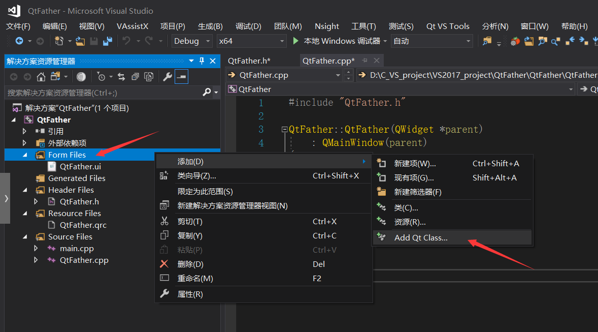
Task: Toggle the Preview Selected Items button
Action: [182, 77]
